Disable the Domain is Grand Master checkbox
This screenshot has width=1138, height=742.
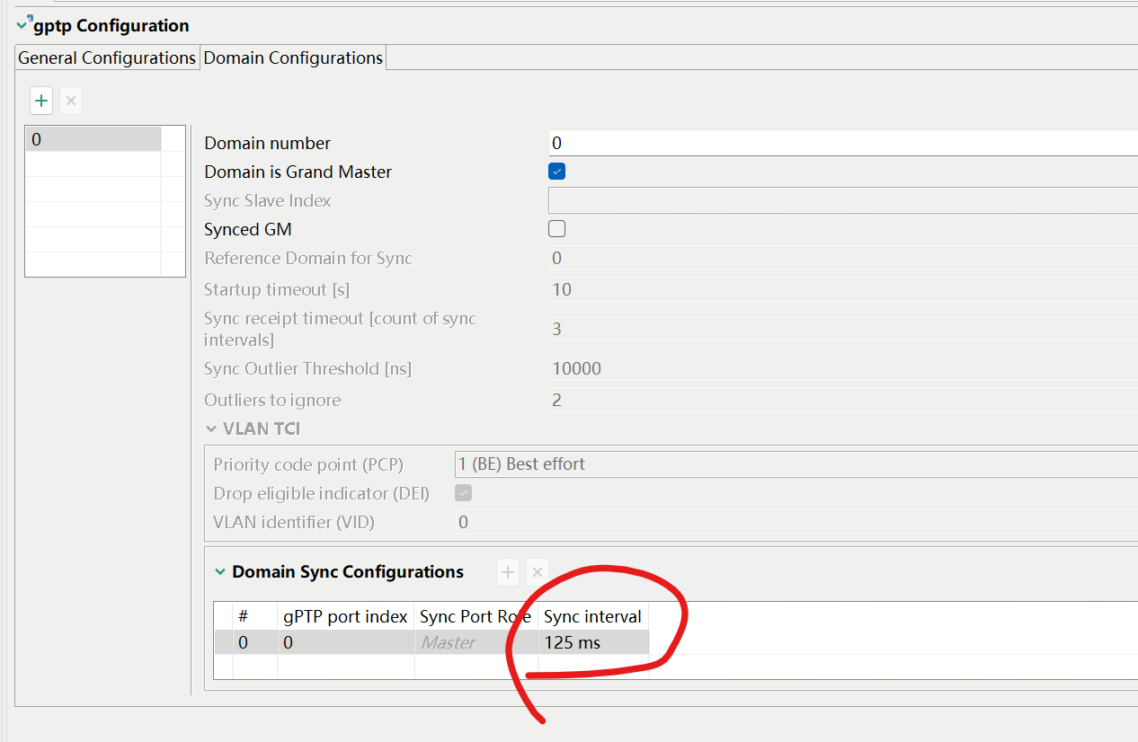[556, 171]
